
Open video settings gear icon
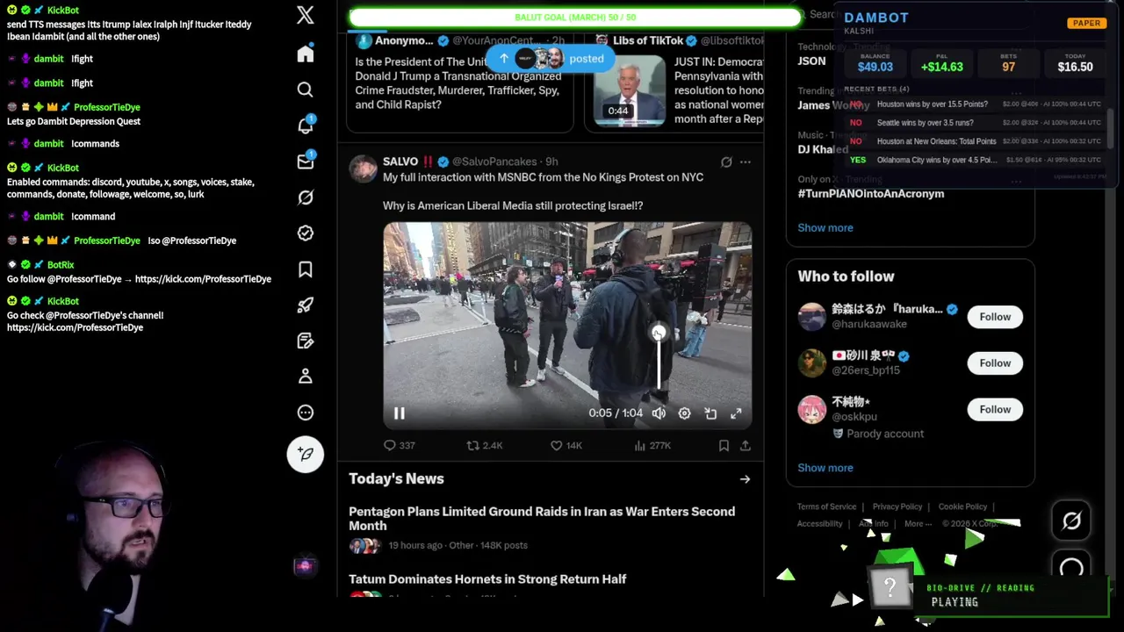pos(684,413)
